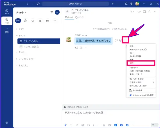Open screenshot options dropdown arrow
The width and height of the screenshot is (160, 128).
click(x=98, y=125)
